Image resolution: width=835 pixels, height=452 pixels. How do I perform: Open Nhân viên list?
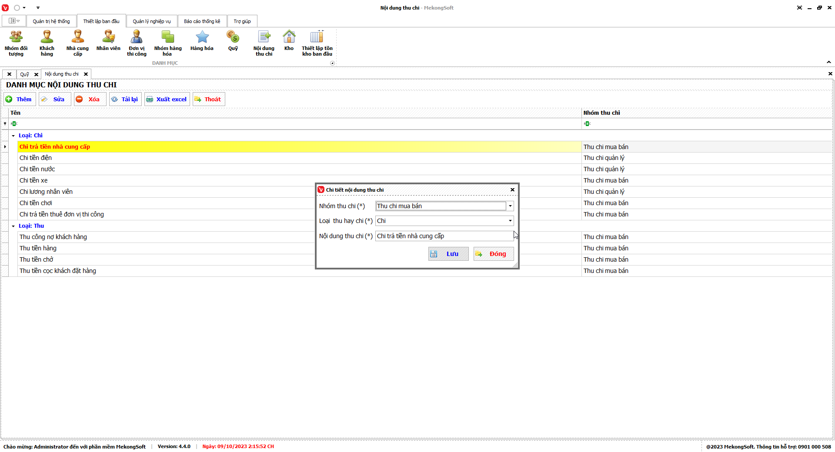108,41
